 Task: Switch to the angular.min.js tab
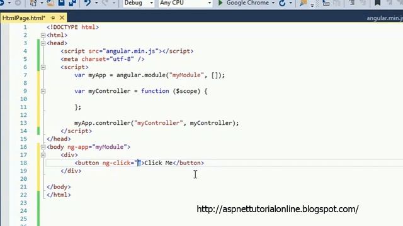[385, 18]
